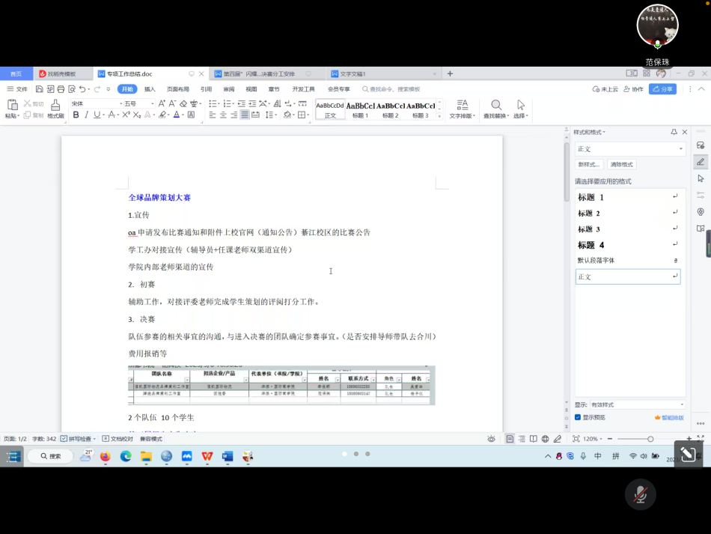
Task: Center-align the paragraph text
Action: click(223, 115)
